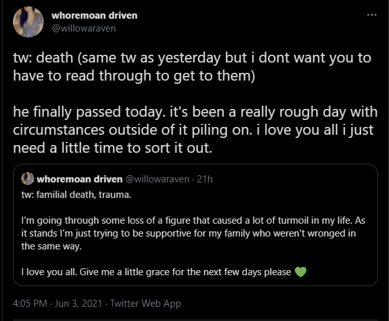Click the 4:05 PM tweet time
The width and height of the screenshot is (389, 321).
30,303
